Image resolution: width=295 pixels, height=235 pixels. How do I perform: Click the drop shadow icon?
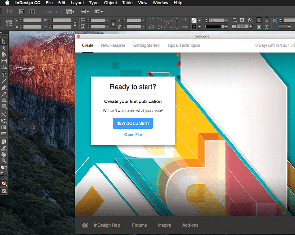pyautogui.click(x=242, y=20)
